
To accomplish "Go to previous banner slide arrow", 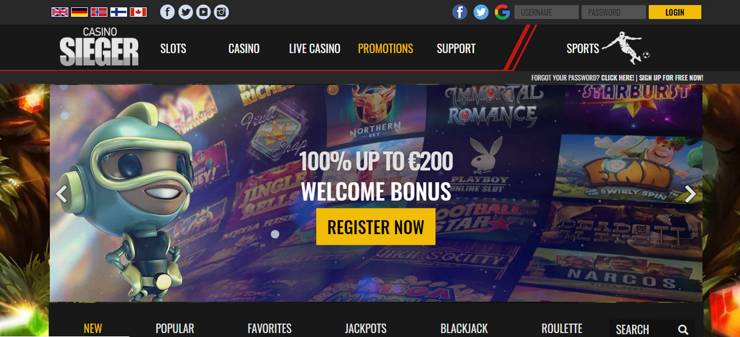I will point(61,193).
